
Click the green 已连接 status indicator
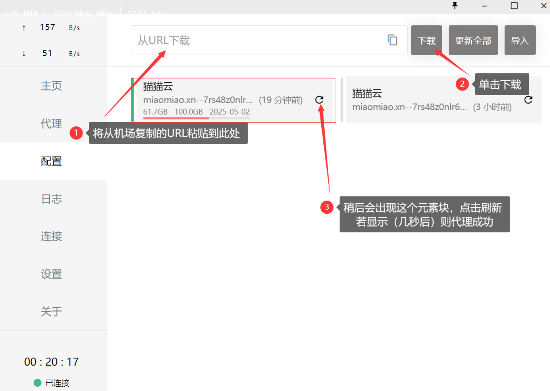coord(38,383)
